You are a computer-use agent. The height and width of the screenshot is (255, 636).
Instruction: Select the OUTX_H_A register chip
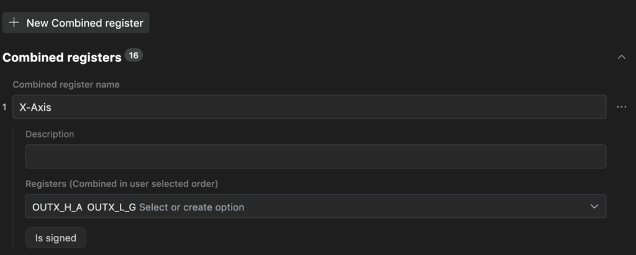click(57, 207)
